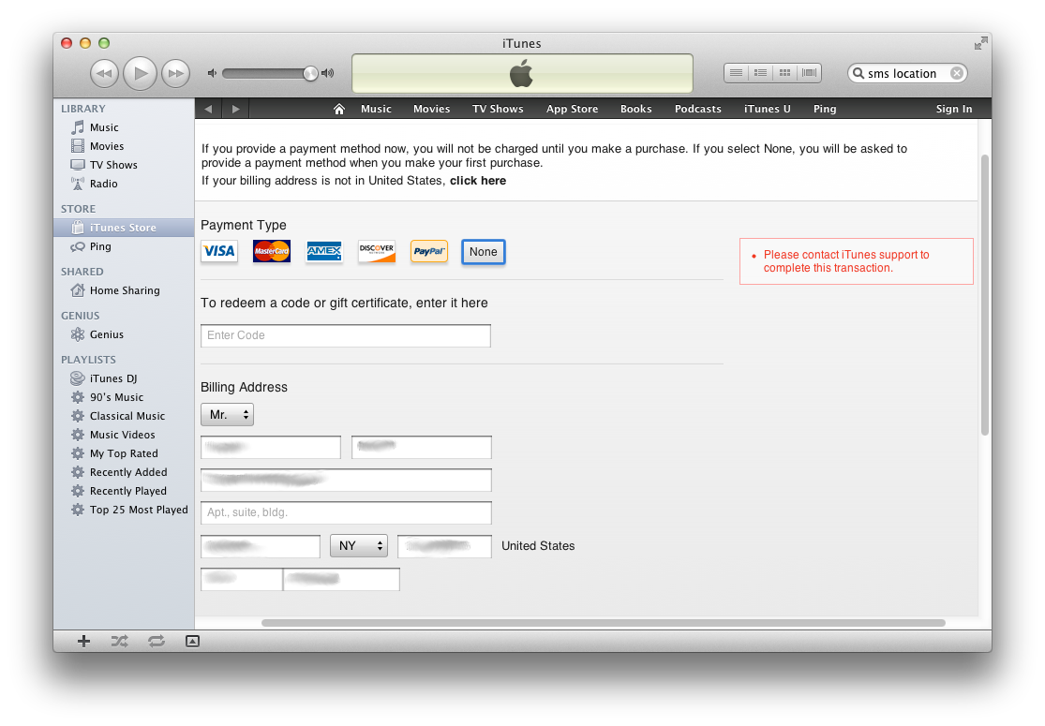This screenshot has width=1045, height=726.
Task: Click the 'click here' billing address link
Action: click(478, 181)
